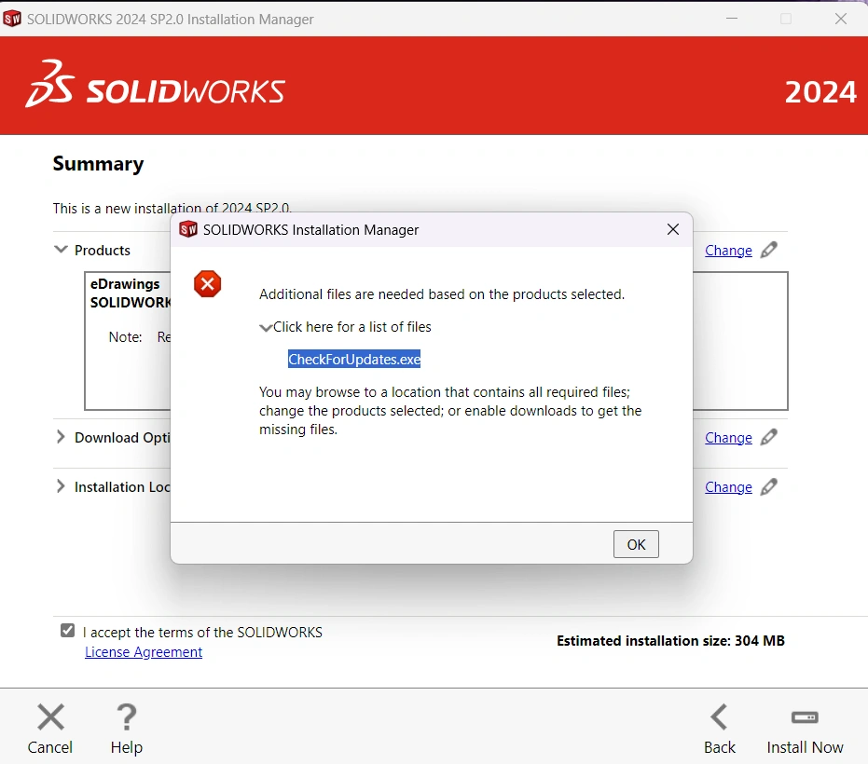
Task: Click the Summary heading
Action: (99, 164)
